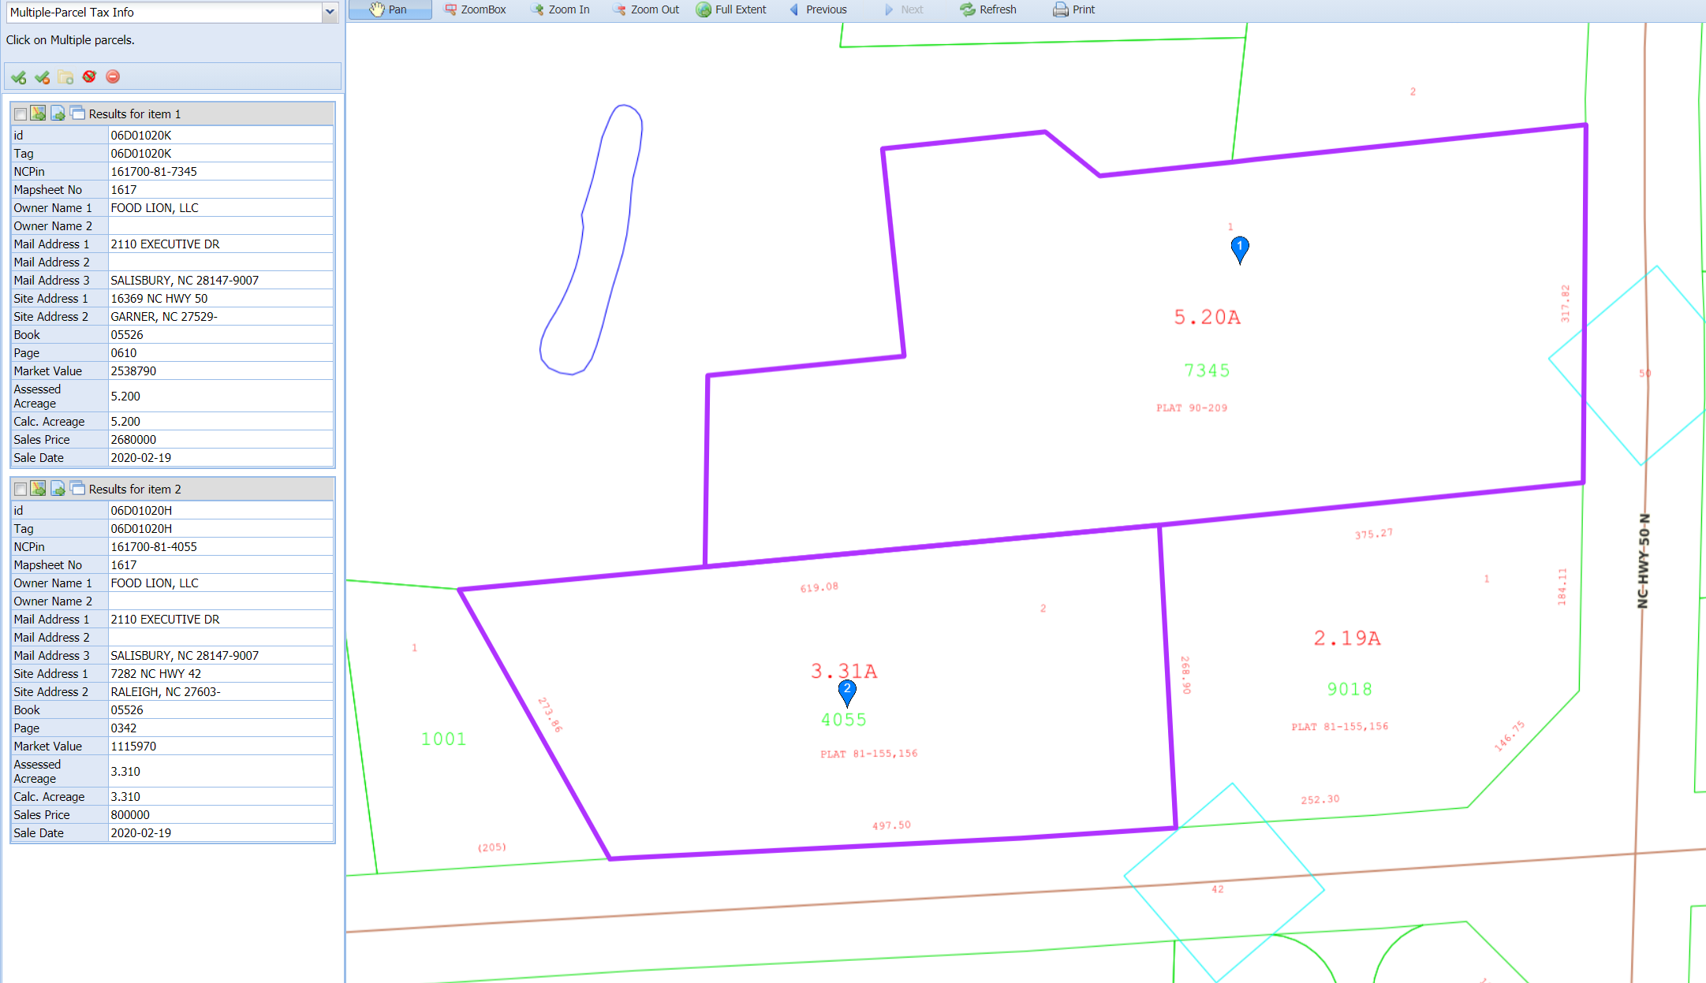The image size is (1706, 983).
Task: Click the windows icon for item 2
Action: pos(77,489)
